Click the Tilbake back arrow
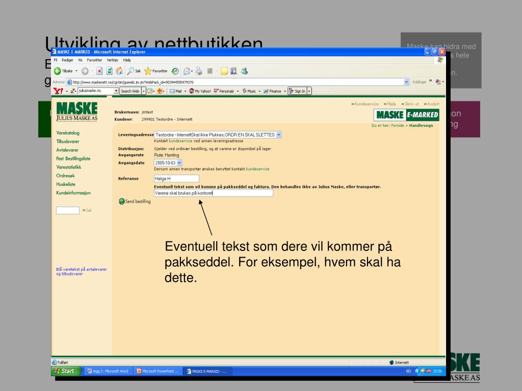522x391 pixels. (58, 71)
